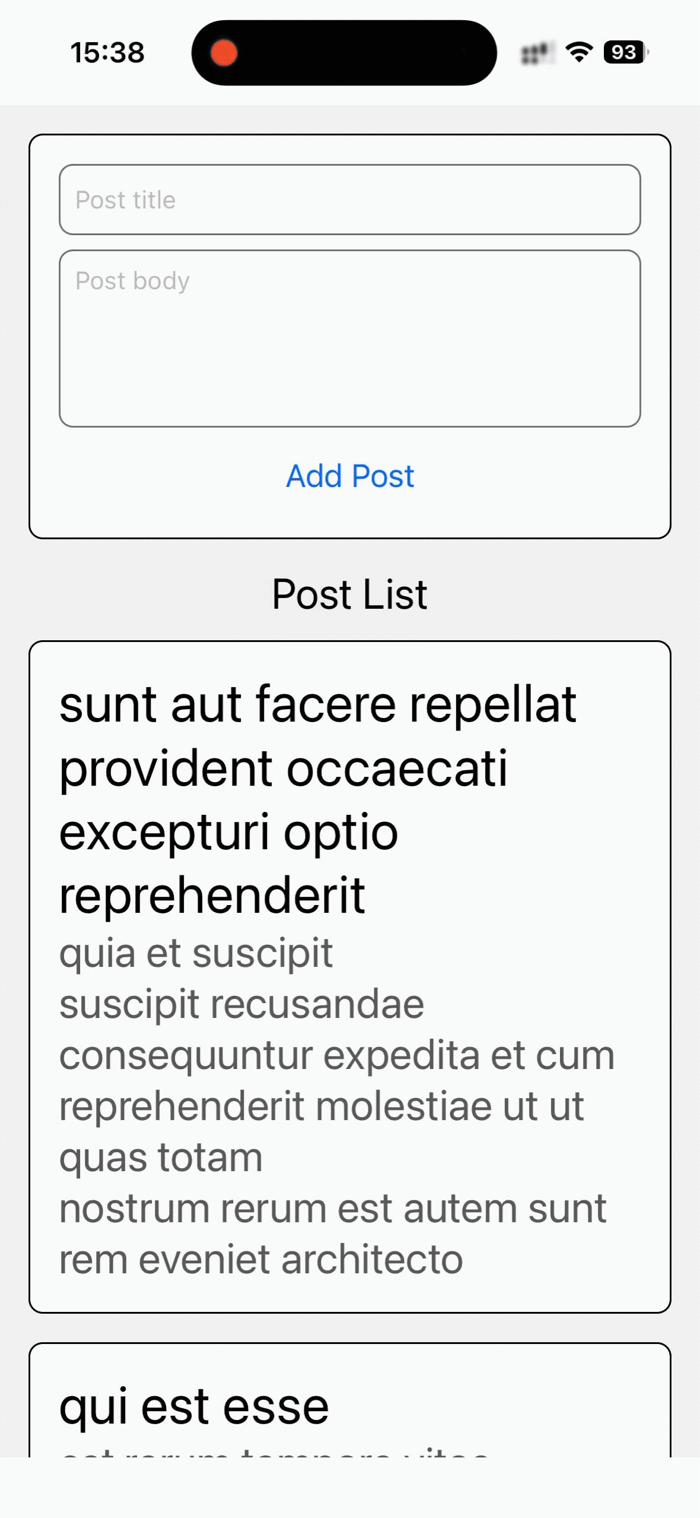
Task: Tap the "rem eveniet architecto" line
Action: tap(261, 1260)
